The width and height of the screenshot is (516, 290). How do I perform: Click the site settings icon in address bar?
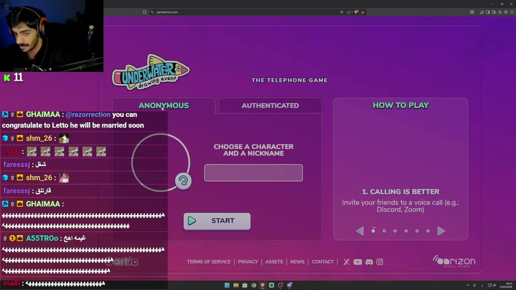click(x=152, y=12)
